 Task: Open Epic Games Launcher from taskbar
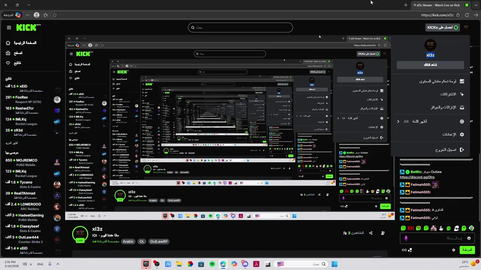[146, 264]
